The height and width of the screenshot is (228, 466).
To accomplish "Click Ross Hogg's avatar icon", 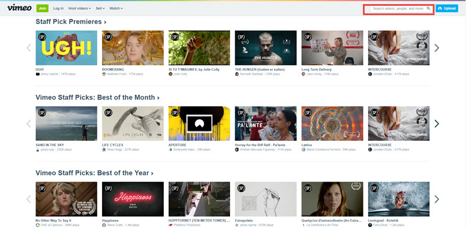I will pos(104,149).
